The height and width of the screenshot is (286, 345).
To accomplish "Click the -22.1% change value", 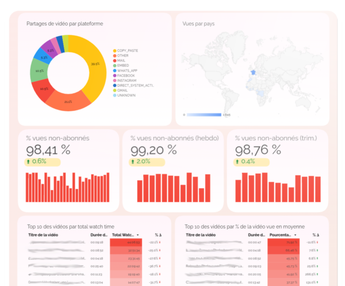I will (x=154, y=242).
